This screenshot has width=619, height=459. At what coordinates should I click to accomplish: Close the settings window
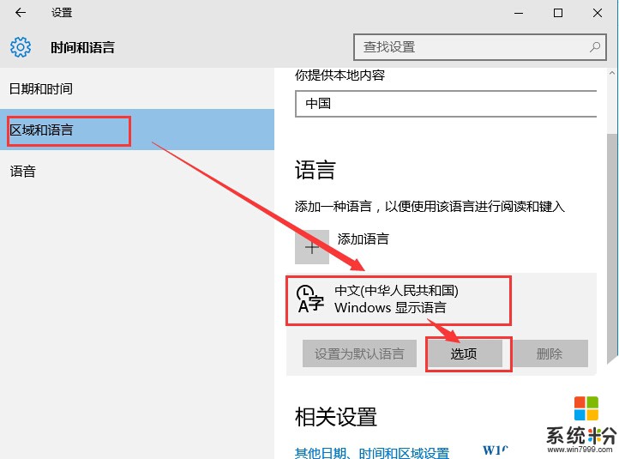598,13
